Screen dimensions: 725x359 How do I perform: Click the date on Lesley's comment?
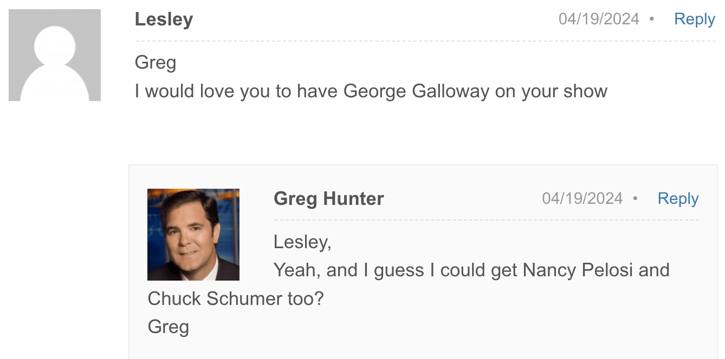click(x=599, y=19)
